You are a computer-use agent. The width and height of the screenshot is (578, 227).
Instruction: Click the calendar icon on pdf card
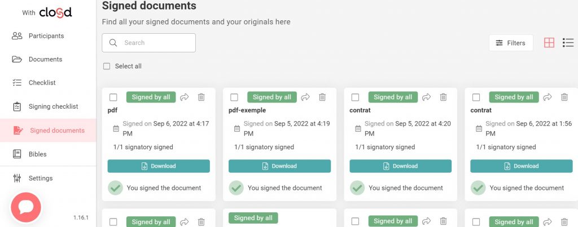coord(116,128)
